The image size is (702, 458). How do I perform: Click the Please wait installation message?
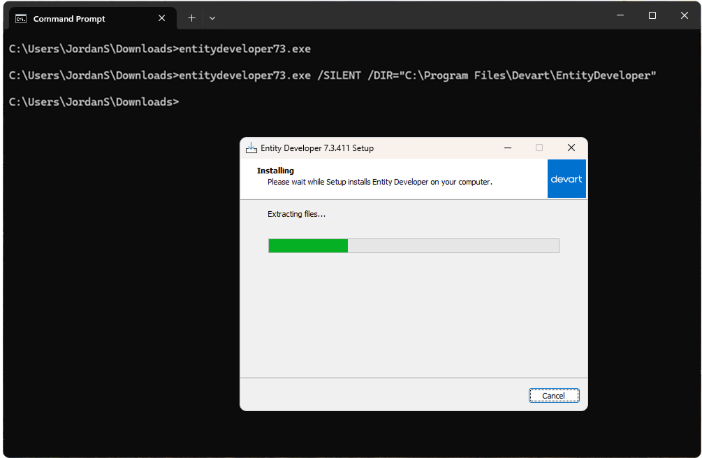click(x=380, y=181)
